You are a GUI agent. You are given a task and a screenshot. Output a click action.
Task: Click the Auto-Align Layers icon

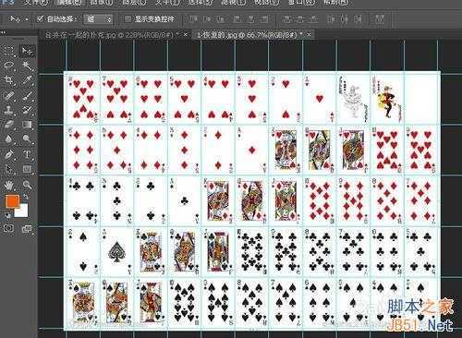click(380, 19)
